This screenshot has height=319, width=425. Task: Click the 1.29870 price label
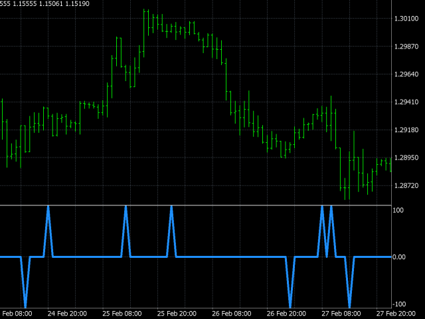tap(406, 47)
